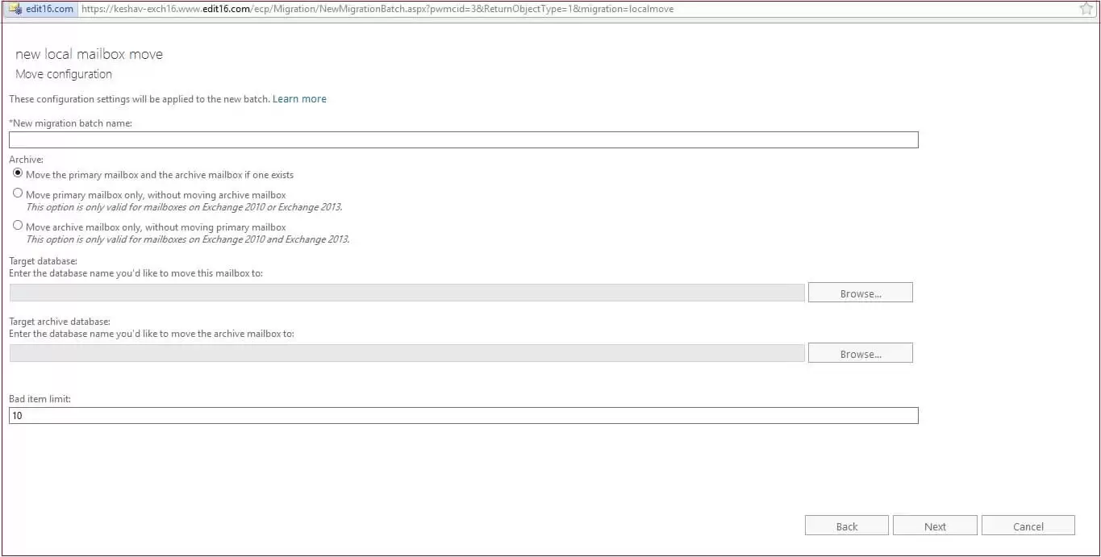Select moving both primary and archive mailbox
This screenshot has height=557, width=1101.
18,173
